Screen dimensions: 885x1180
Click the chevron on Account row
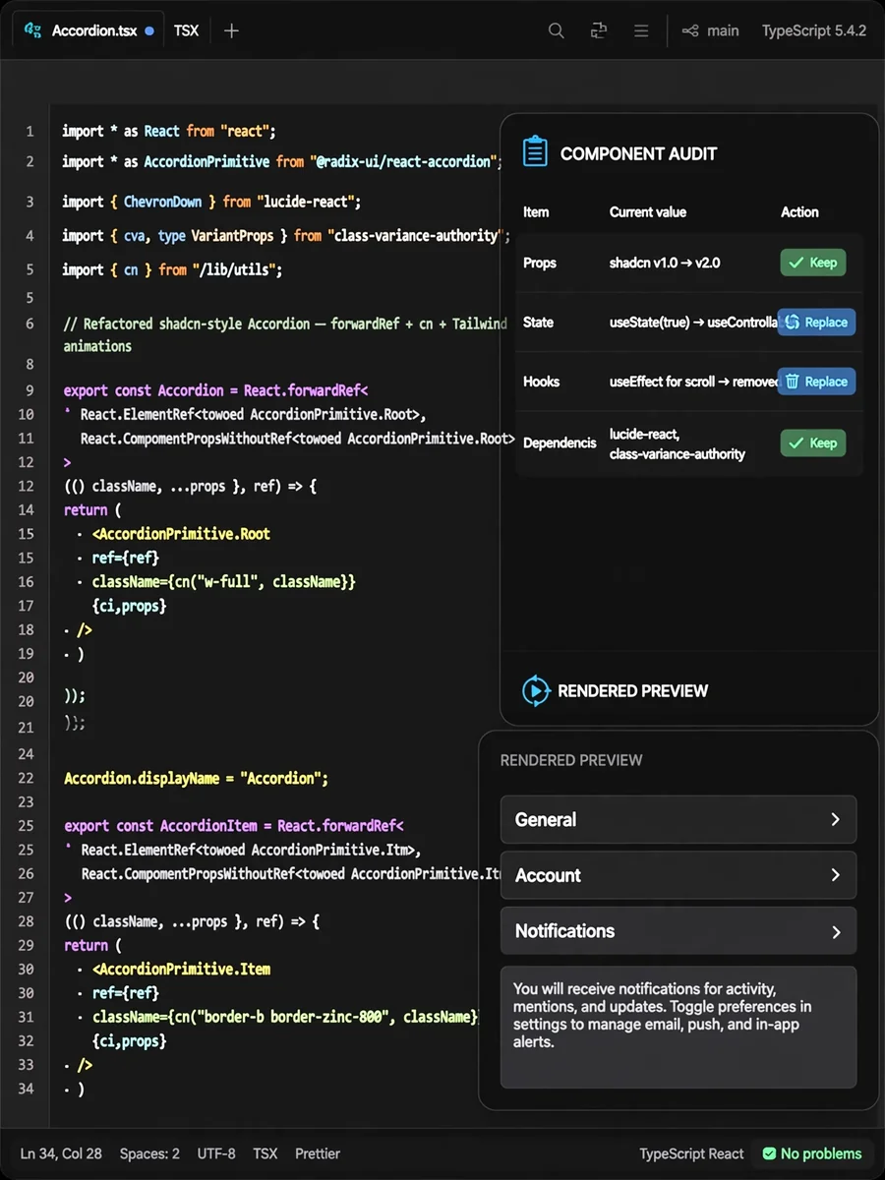coord(836,875)
